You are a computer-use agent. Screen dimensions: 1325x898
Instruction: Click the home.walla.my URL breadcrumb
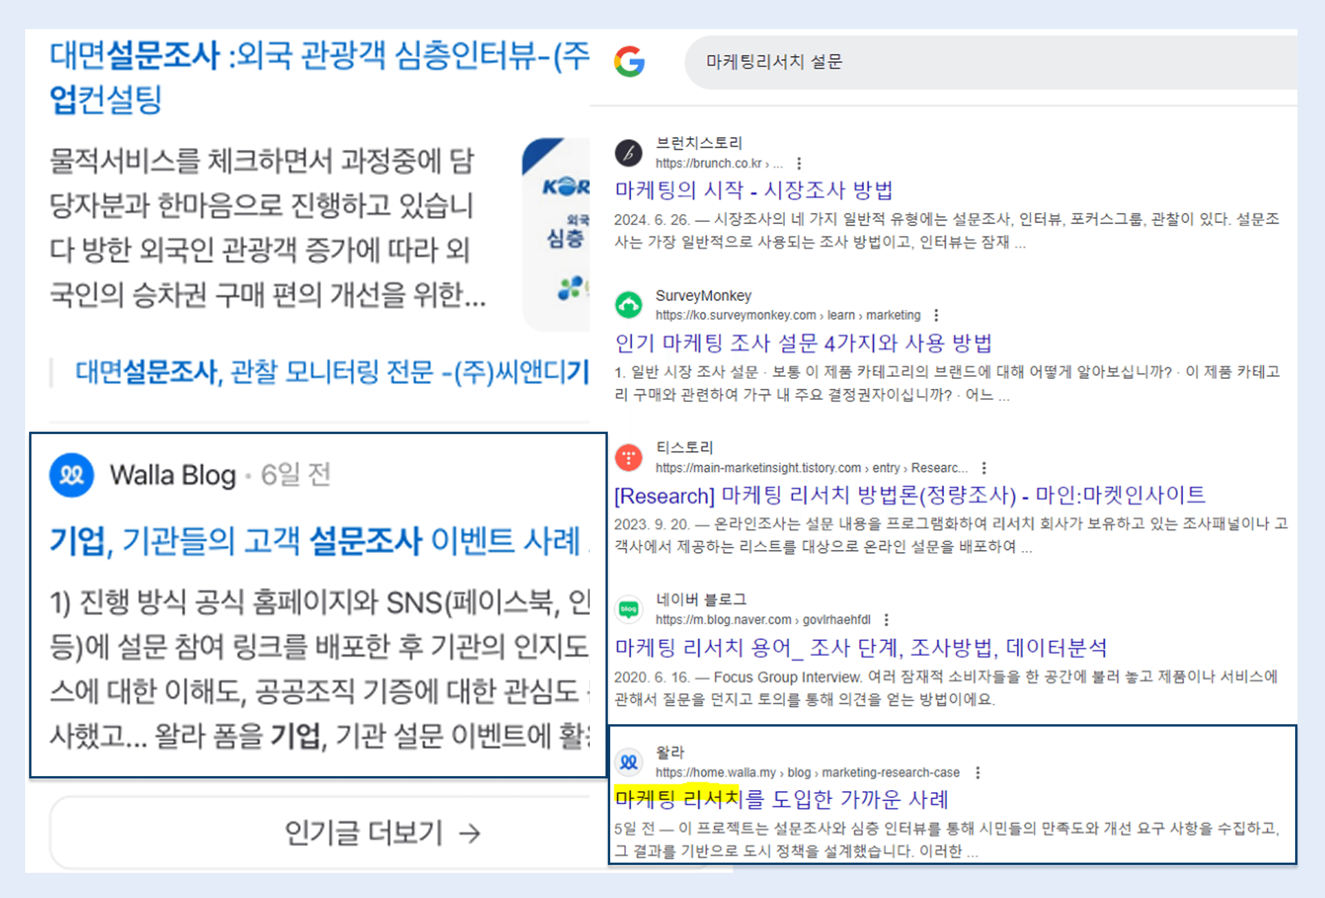tap(808, 772)
